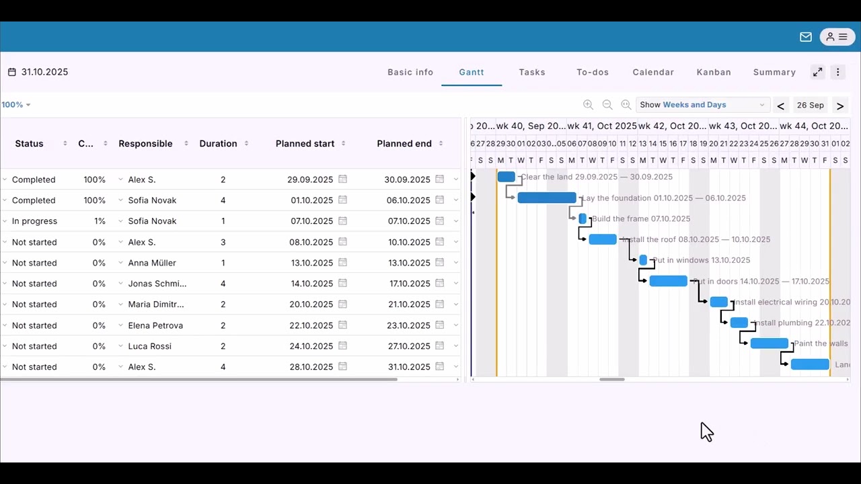Go to previous period with left arrow
This screenshot has width=861, height=484.
point(780,106)
